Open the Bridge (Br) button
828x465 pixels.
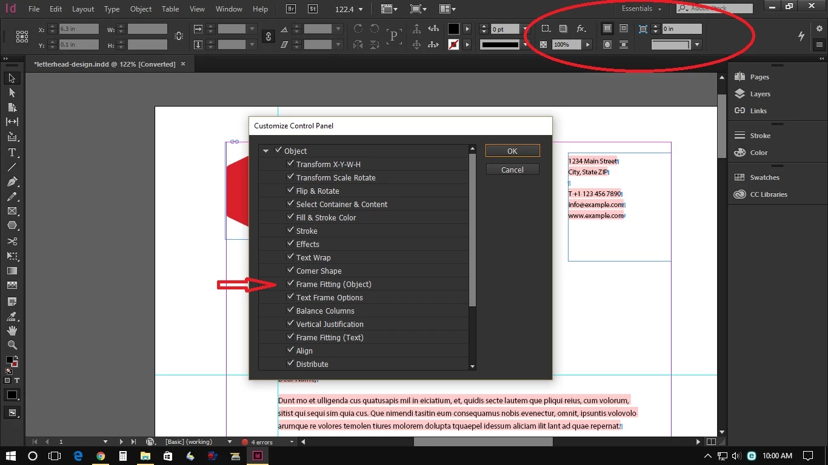[x=291, y=9]
